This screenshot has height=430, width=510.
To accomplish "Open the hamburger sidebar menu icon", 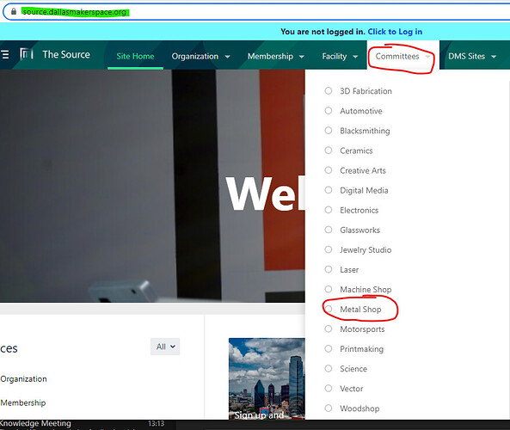I will pyautogui.click(x=4, y=54).
